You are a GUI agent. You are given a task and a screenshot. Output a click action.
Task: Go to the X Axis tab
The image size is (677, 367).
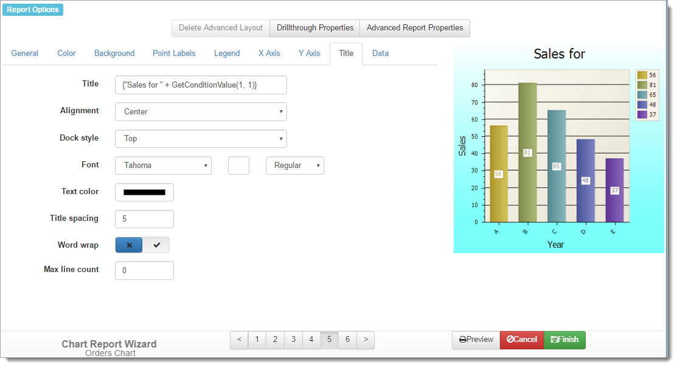tap(269, 54)
